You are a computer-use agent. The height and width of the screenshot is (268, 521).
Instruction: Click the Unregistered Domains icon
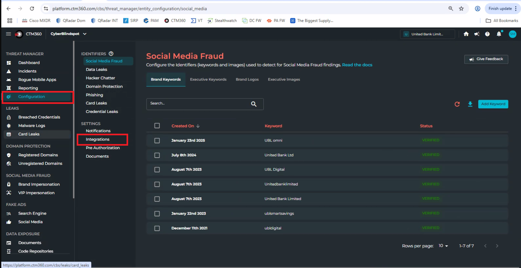[x=9, y=163]
